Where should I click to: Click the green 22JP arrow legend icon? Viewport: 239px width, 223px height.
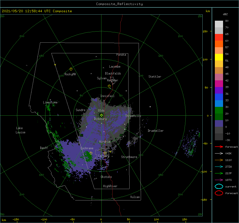pyautogui.click(x=219, y=173)
